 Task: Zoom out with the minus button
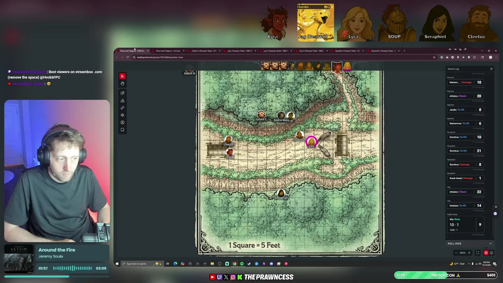click(456, 253)
